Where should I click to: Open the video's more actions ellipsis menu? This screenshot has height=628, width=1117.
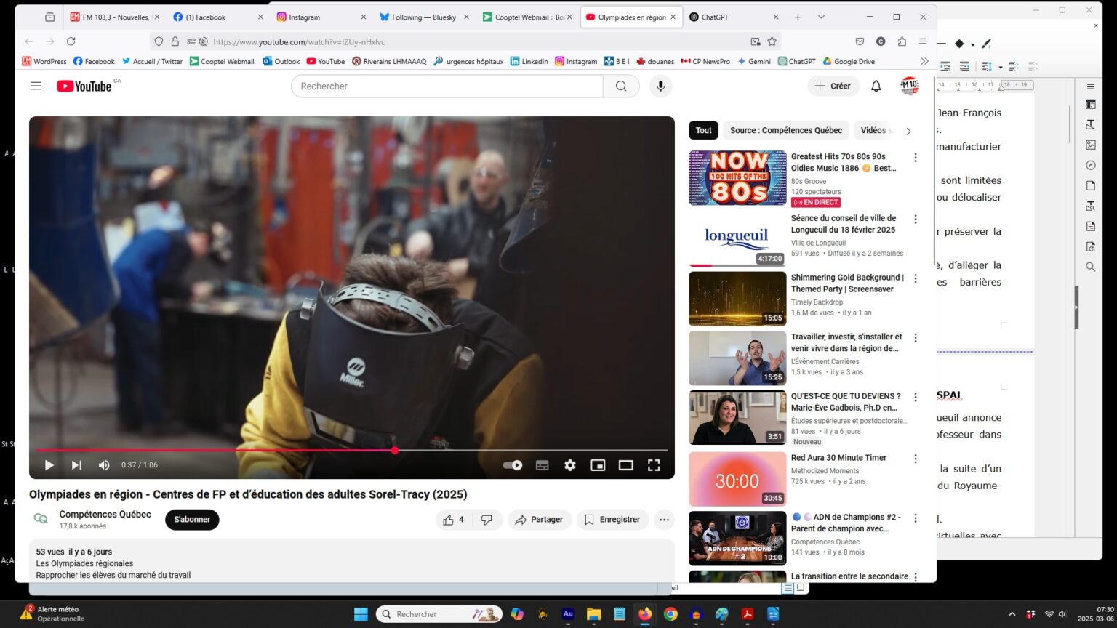point(664,520)
